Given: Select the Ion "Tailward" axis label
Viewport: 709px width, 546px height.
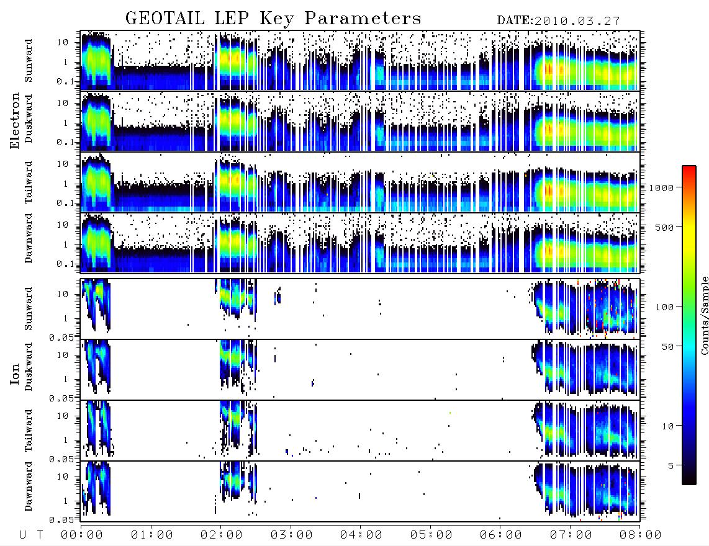Looking at the screenshot, I should pos(29,431).
